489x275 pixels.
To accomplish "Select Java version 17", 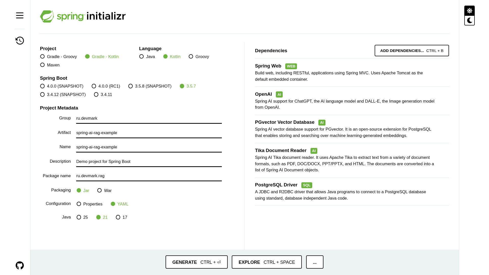I will pos(118,217).
